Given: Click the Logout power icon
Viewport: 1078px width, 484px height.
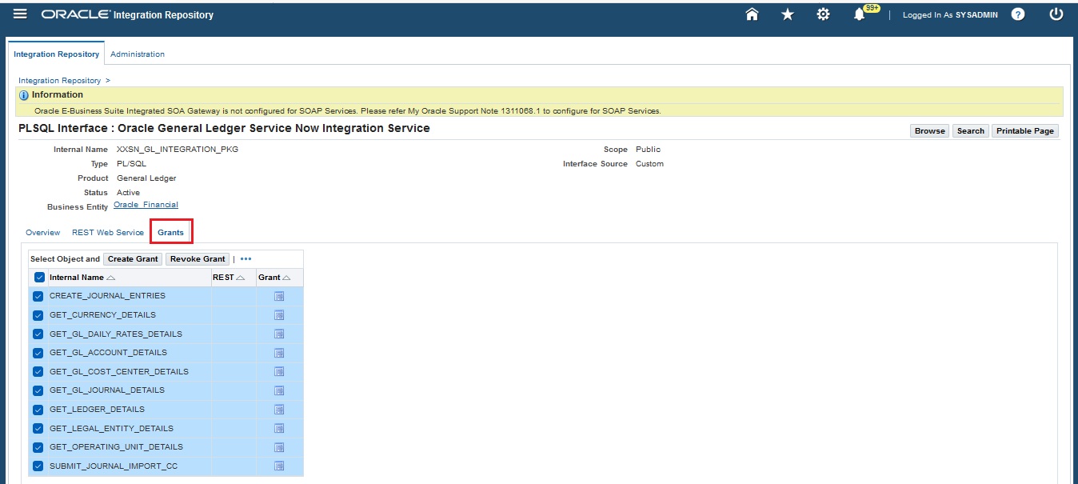Looking at the screenshot, I should [x=1056, y=14].
